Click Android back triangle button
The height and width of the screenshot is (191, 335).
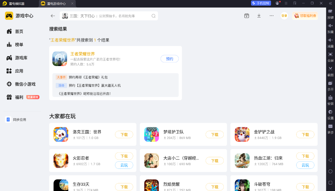[x=330, y=160]
